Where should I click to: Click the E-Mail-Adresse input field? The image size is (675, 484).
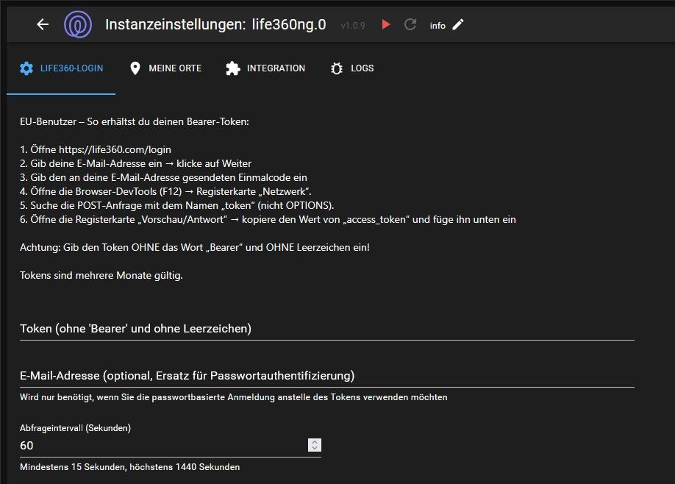(326, 376)
